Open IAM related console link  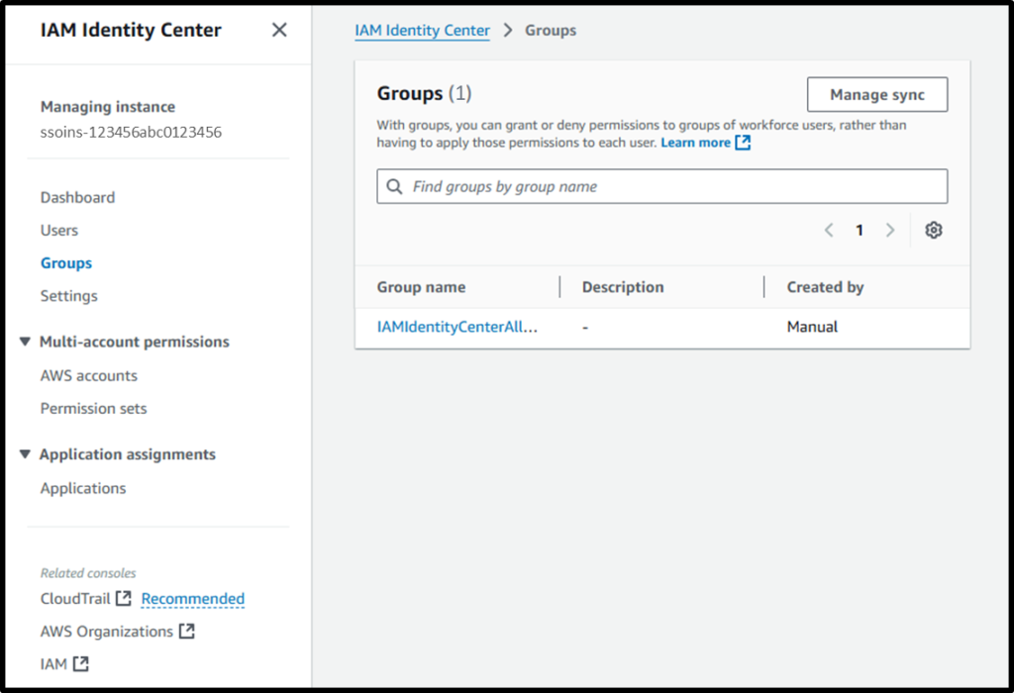pos(53,664)
